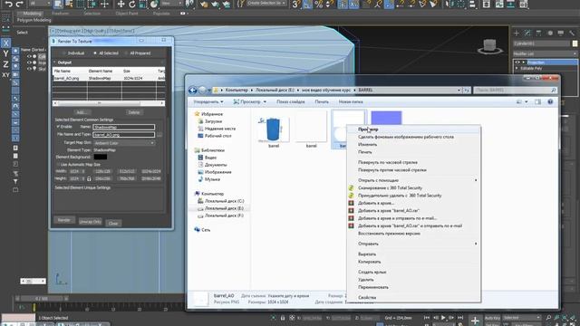Expand the Projection modifier in the stack

click(x=524, y=62)
